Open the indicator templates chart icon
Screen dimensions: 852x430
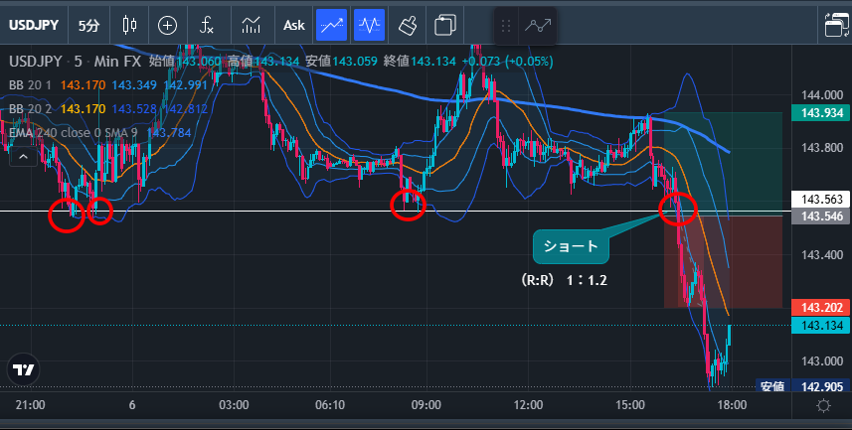tap(252, 25)
